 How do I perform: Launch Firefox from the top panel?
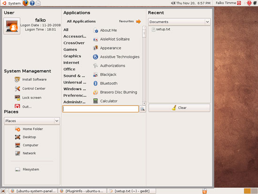click(x=25, y=3)
